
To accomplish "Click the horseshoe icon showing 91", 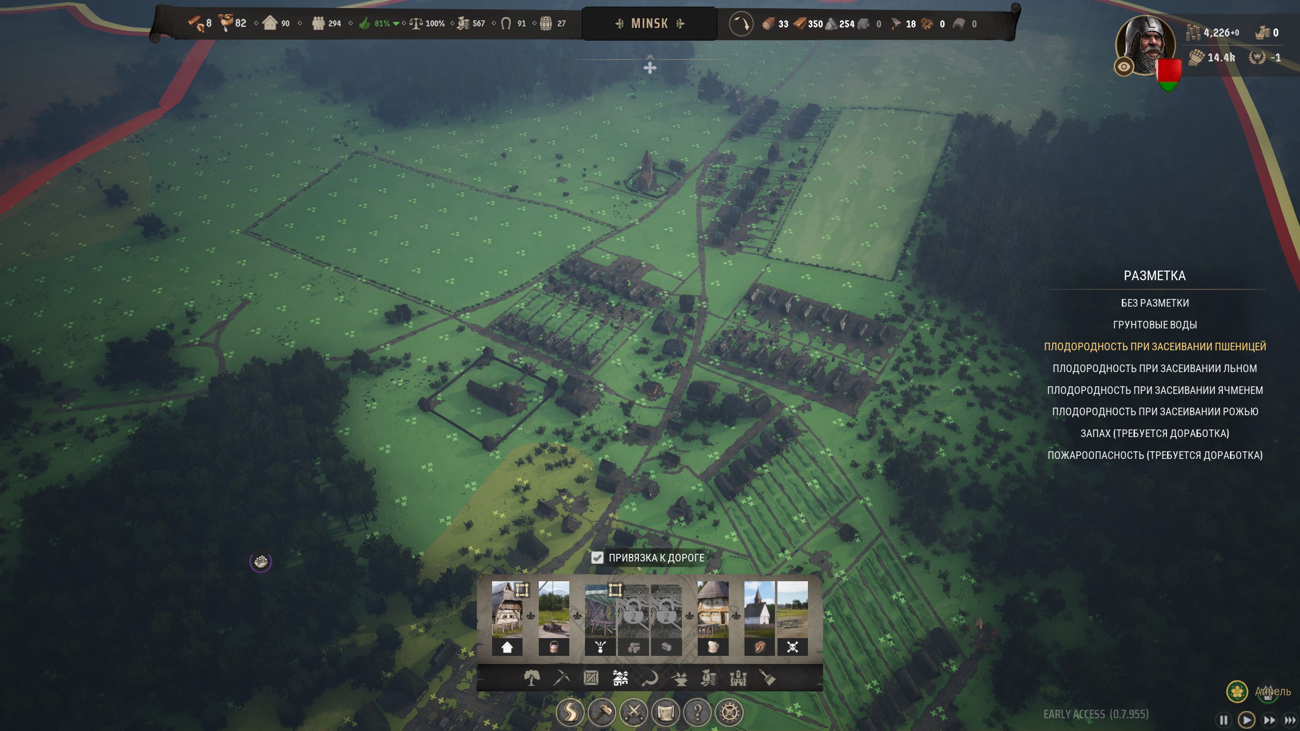I will click(506, 23).
